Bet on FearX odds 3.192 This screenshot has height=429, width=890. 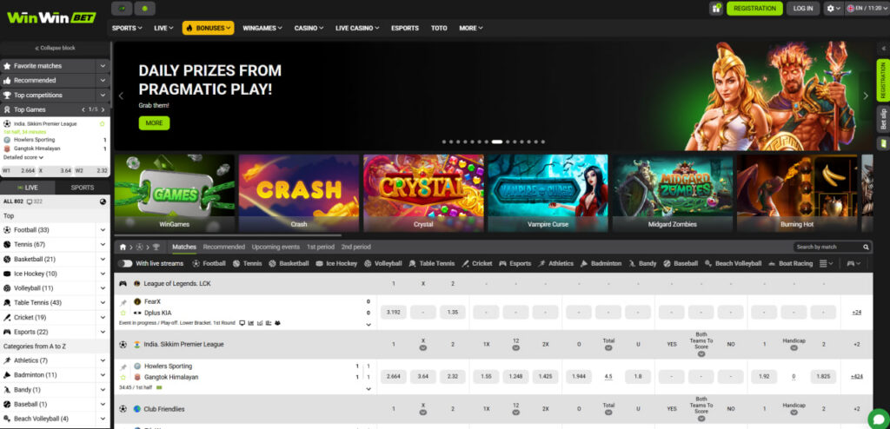tap(394, 312)
